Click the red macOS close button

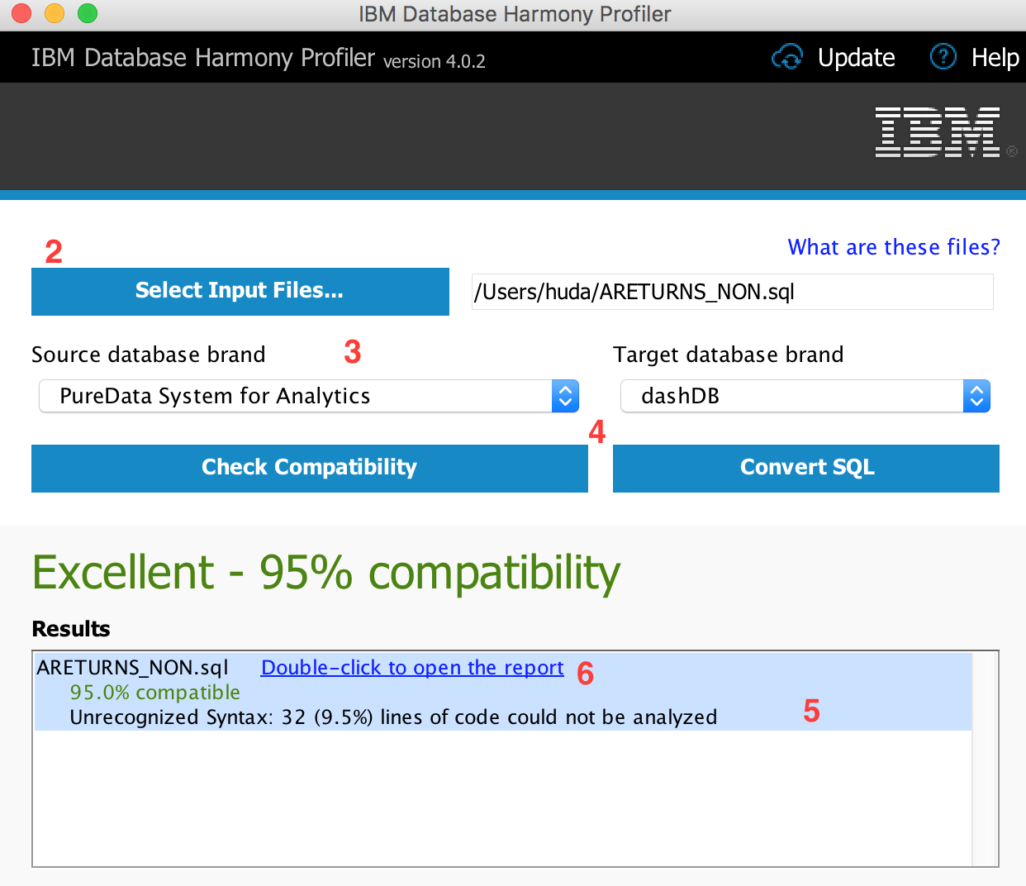21,13
